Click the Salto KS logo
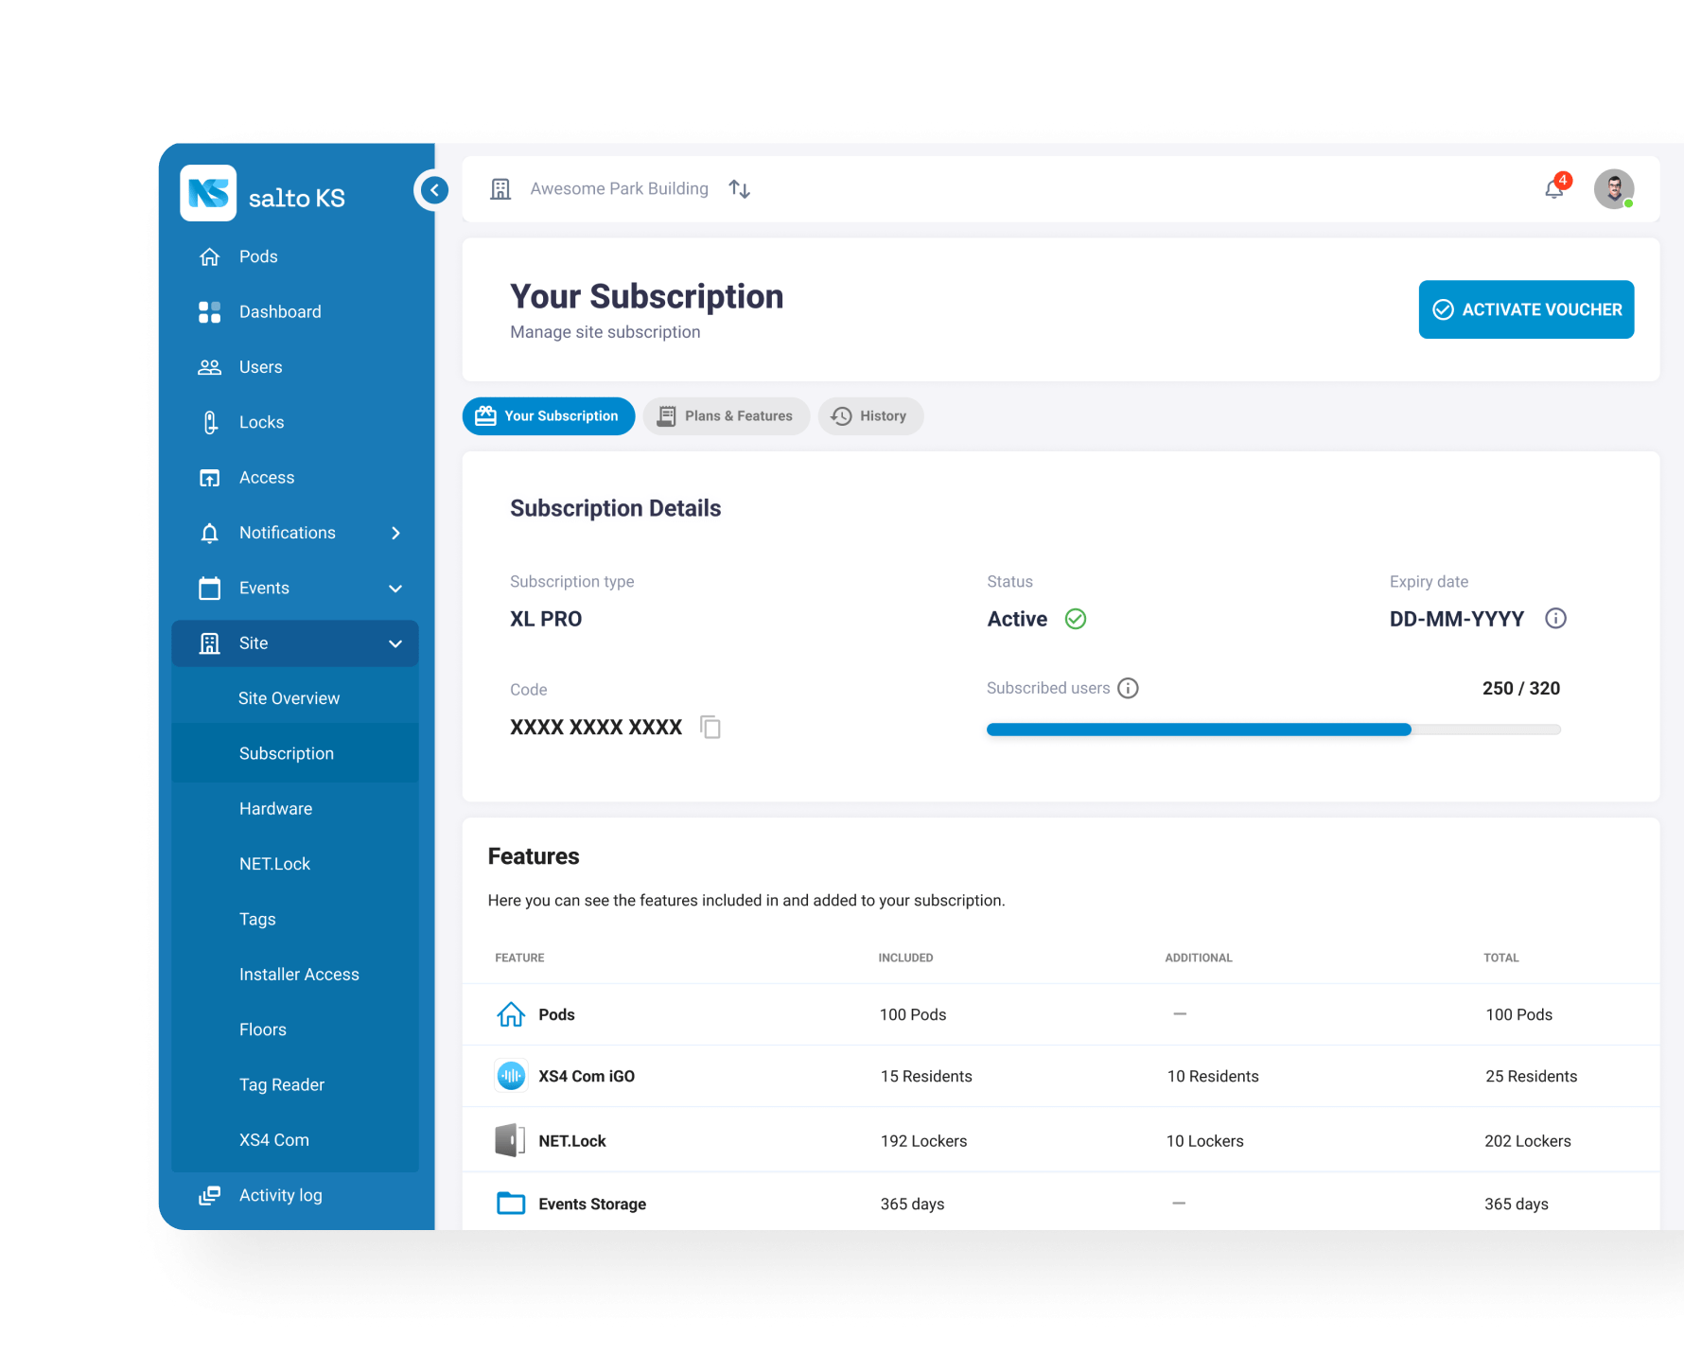Image resolution: width=1684 pixels, height=1372 pixels. point(209,194)
